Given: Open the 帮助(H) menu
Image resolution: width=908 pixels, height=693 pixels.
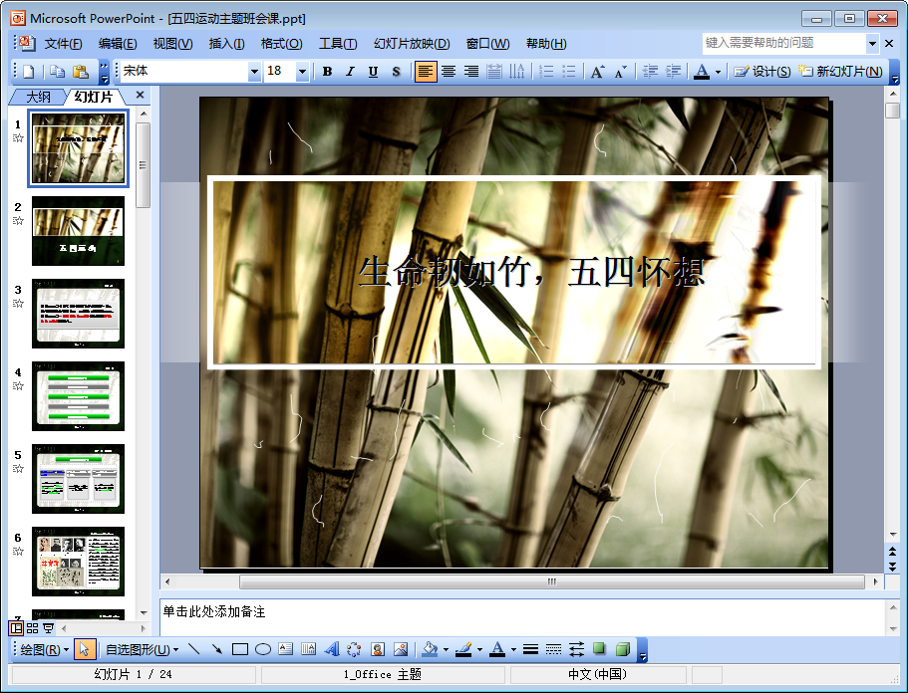Looking at the screenshot, I should [546, 44].
